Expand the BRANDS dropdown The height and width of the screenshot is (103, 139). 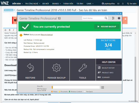60,4
